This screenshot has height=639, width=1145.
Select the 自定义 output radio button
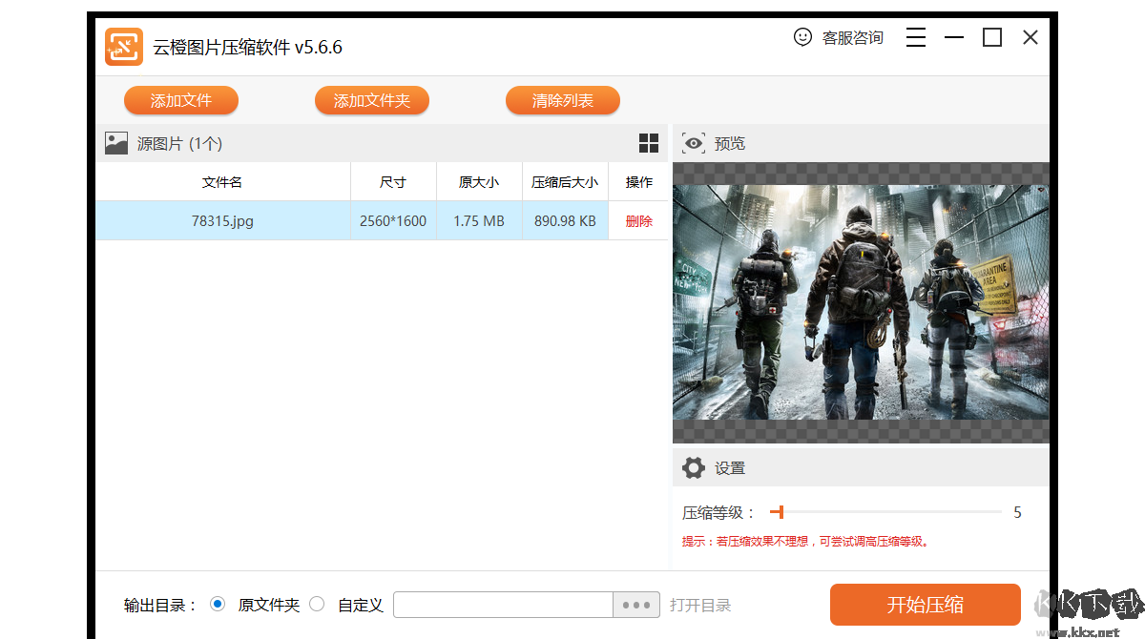click(x=316, y=604)
